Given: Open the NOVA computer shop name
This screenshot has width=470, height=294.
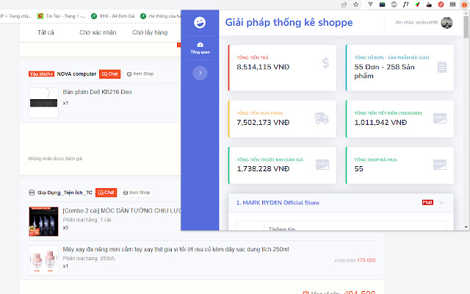Looking at the screenshot, I should [76, 73].
